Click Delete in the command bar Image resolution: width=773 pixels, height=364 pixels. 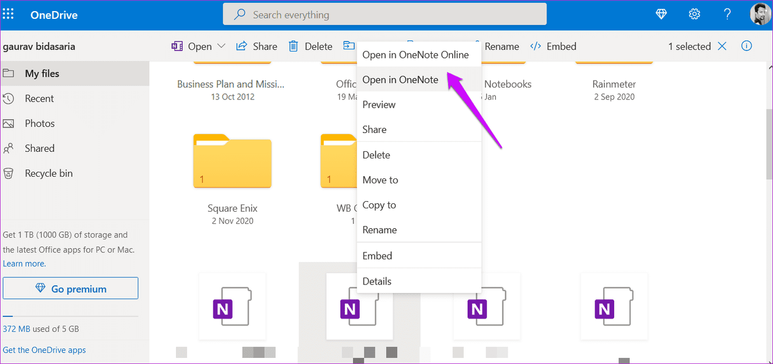tap(310, 46)
